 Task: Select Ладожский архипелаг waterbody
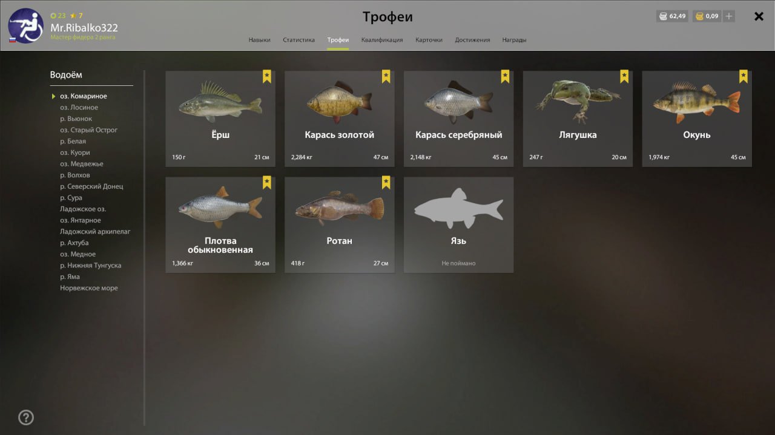pyautogui.click(x=95, y=232)
